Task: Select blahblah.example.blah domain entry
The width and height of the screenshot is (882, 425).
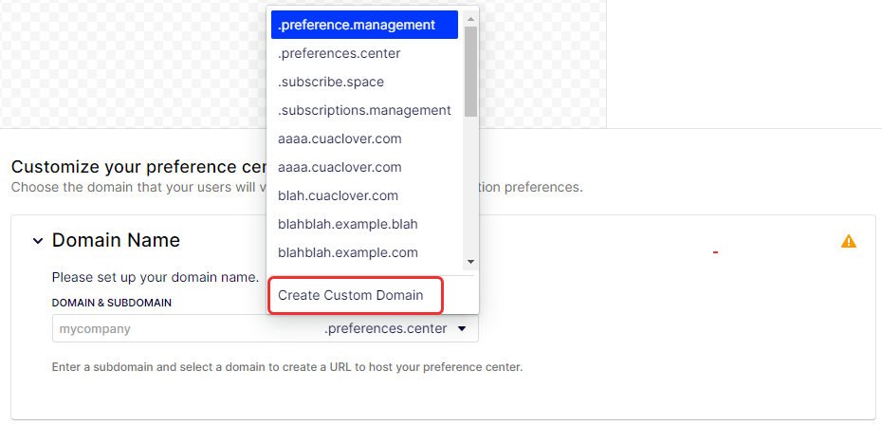Action: point(364,224)
